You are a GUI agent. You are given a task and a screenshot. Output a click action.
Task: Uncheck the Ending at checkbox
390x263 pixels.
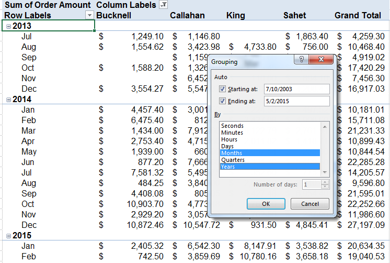coord(223,101)
